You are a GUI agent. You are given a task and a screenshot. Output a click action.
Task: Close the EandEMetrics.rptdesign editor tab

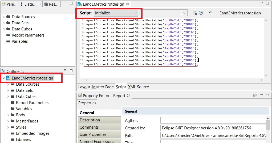pos(128,4)
